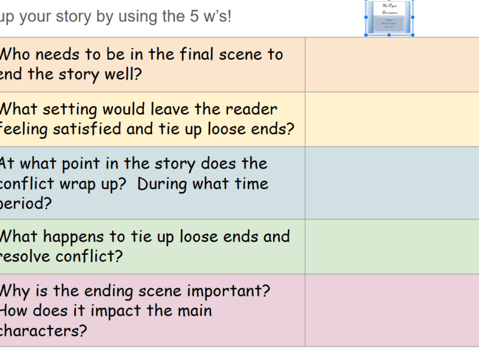Click the empty answer cell in the blue row
Screen dimensions: 479x359
[x=392, y=182]
